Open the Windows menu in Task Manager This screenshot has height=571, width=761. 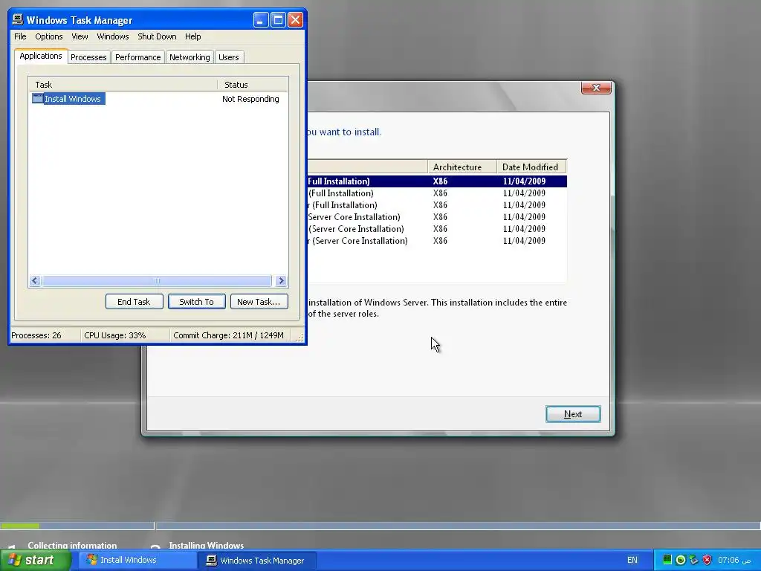pos(113,36)
